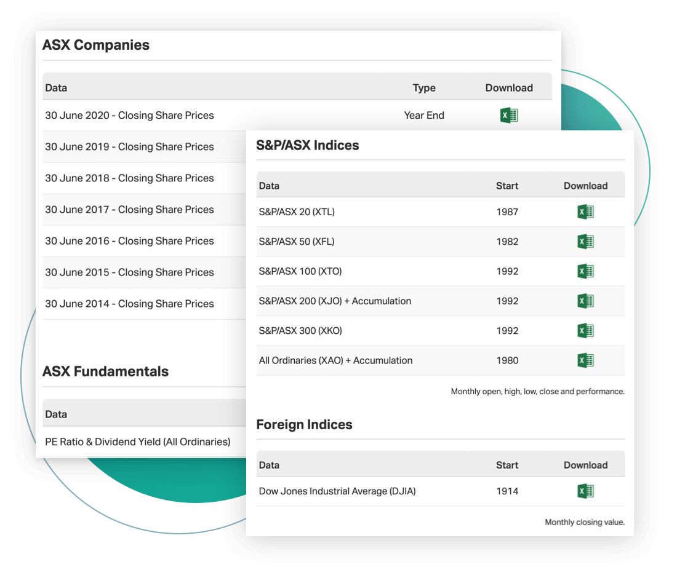
Task: Click the 1992 start year for S&P/ASX 200
Action: tap(507, 301)
